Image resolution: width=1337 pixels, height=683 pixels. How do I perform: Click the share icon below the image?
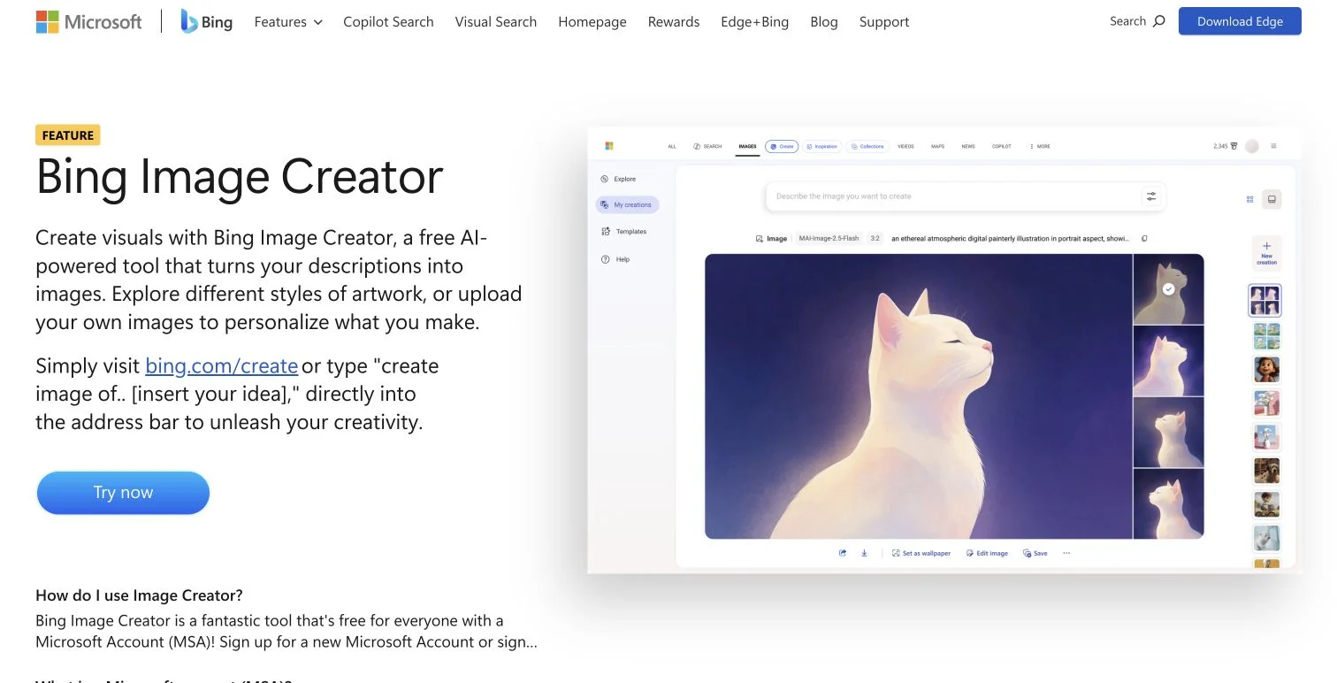tap(842, 553)
